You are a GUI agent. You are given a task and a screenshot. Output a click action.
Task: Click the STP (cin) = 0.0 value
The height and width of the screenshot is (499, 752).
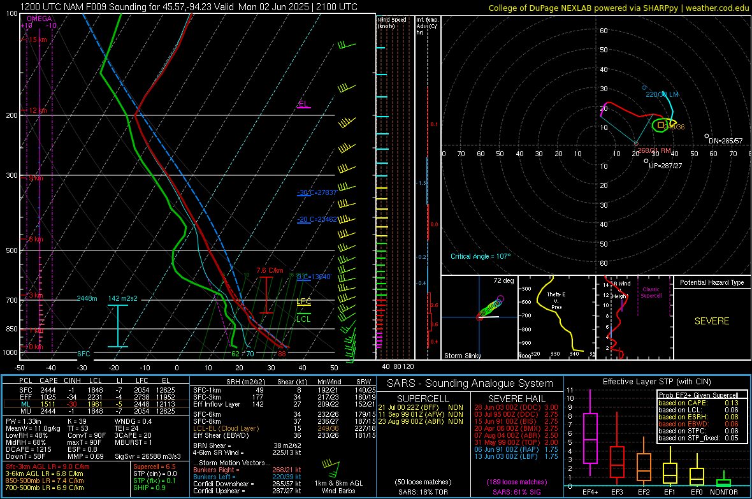(155, 474)
